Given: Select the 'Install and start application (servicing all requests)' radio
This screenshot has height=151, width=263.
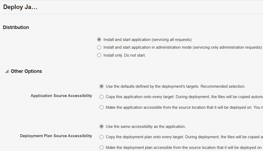Looking at the screenshot, I should (99, 40).
